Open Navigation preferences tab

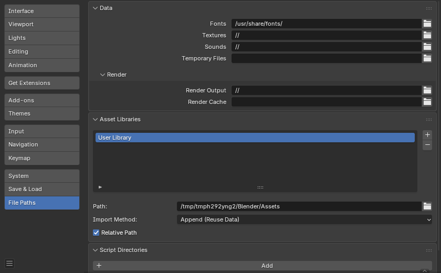pos(42,144)
